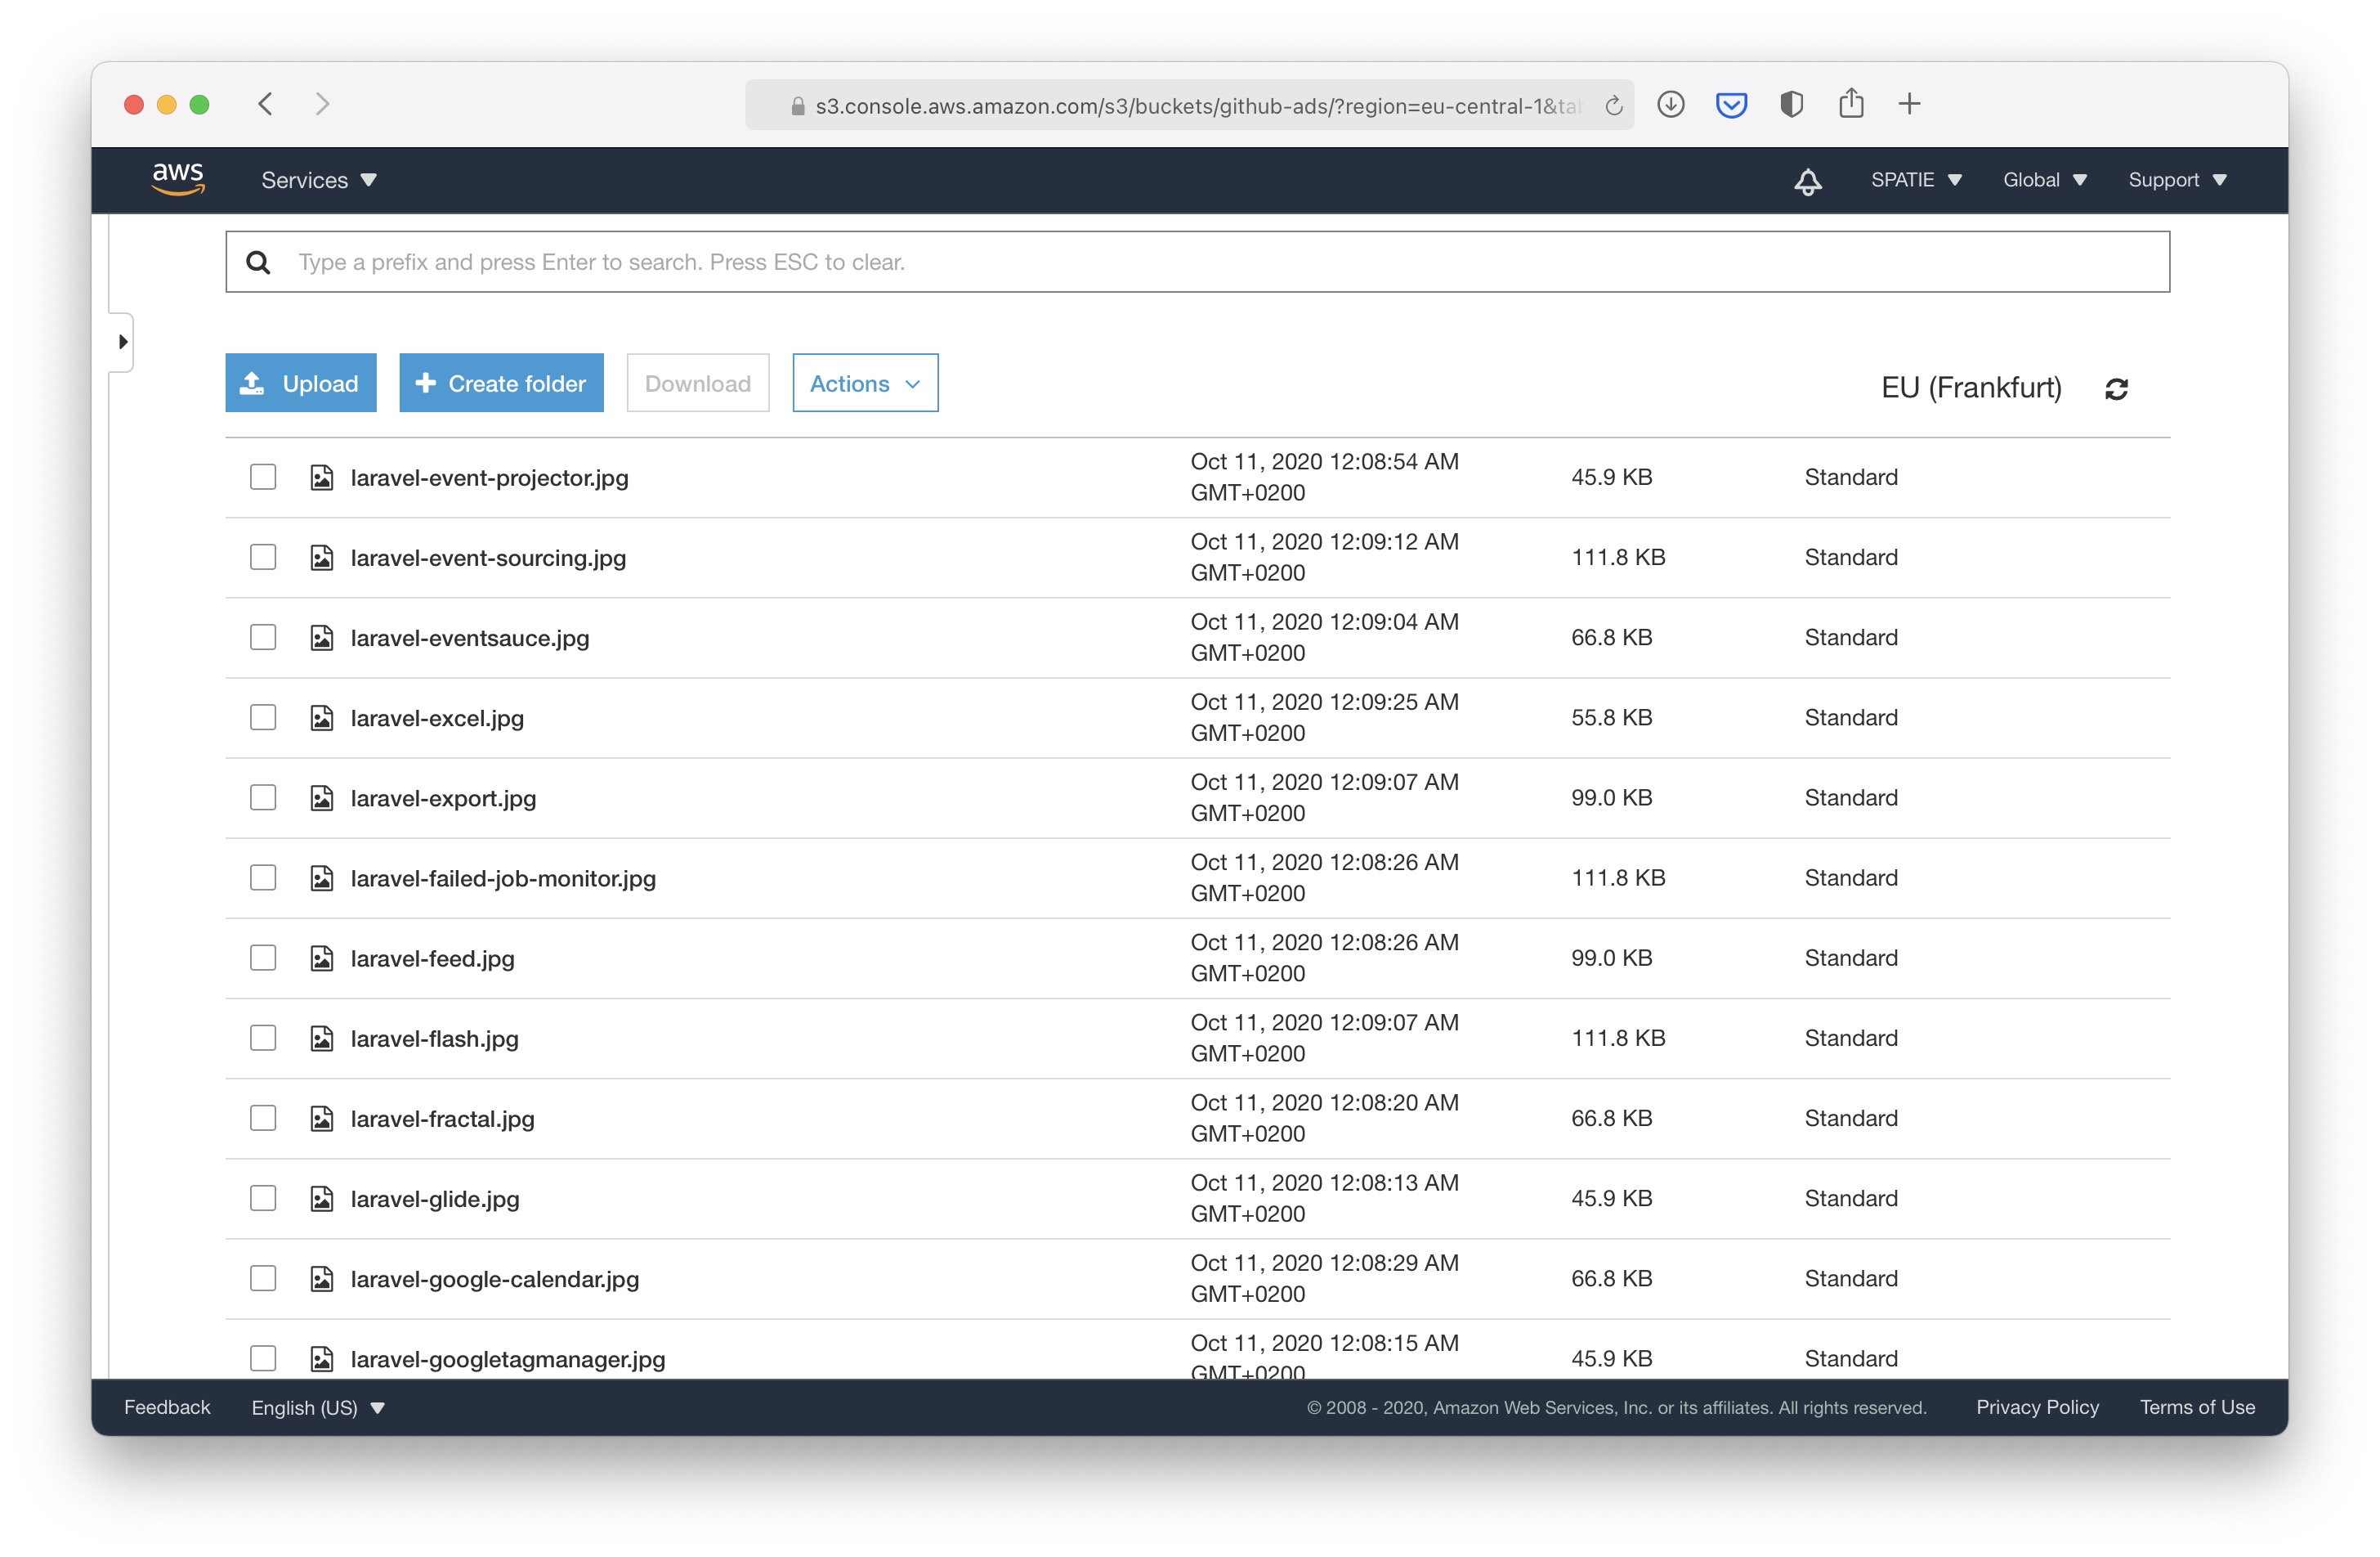Screen dimensions: 2380x1557
Task: Expand the collapsed left sidebar panel arrow
Action: coord(122,342)
